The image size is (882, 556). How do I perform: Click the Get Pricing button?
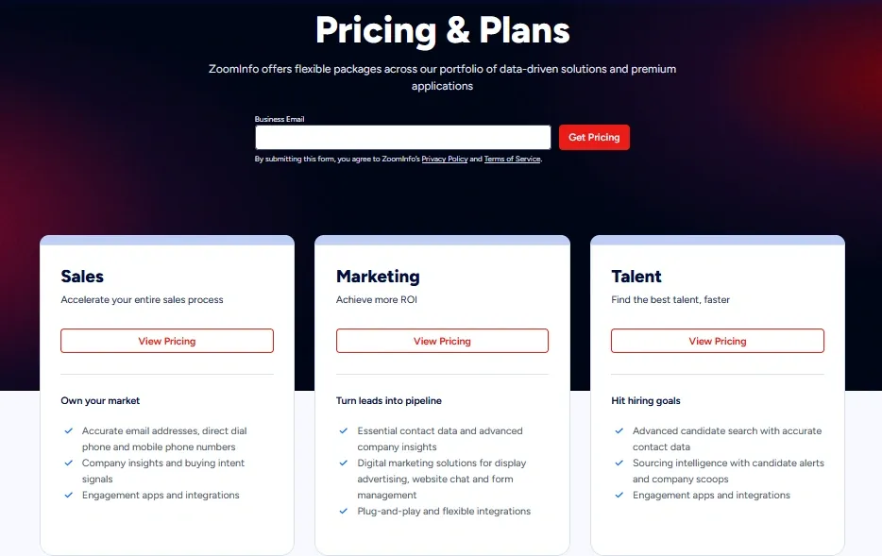coord(594,138)
